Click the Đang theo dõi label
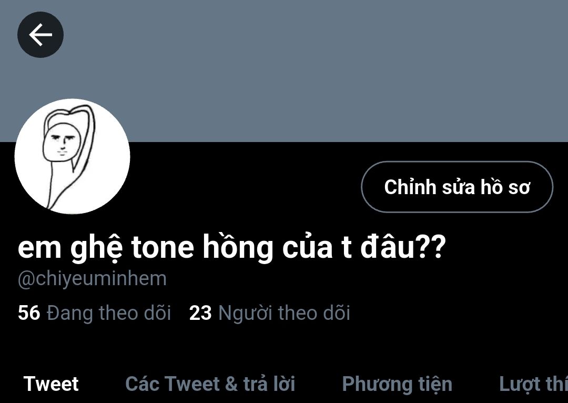 pyautogui.click(x=109, y=313)
